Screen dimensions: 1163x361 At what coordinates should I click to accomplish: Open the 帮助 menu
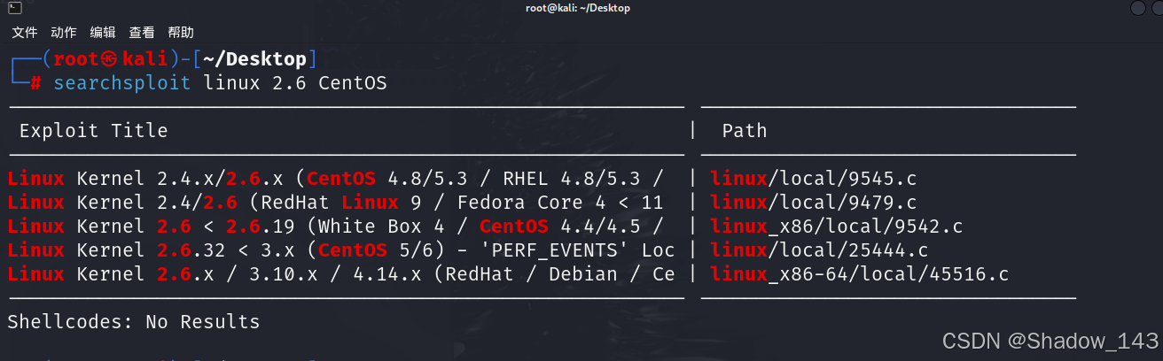point(180,33)
